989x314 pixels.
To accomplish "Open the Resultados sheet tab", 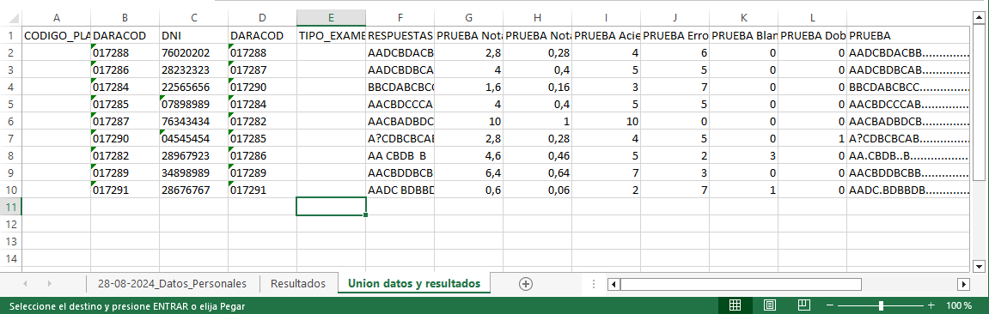I will (x=297, y=284).
